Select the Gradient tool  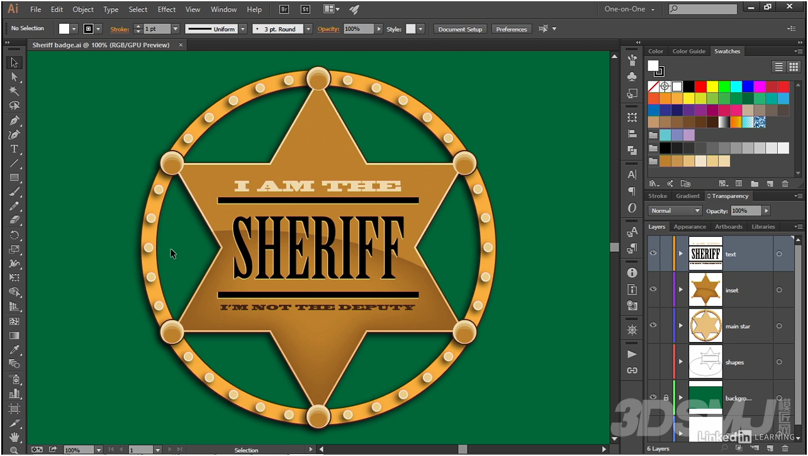(x=14, y=336)
